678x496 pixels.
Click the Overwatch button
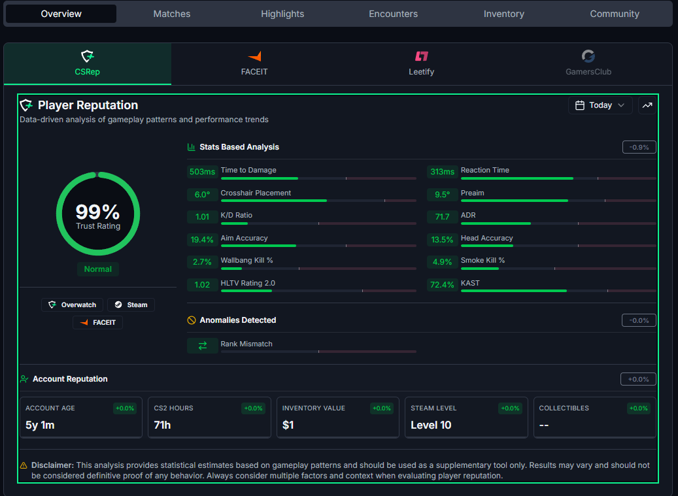click(x=72, y=305)
